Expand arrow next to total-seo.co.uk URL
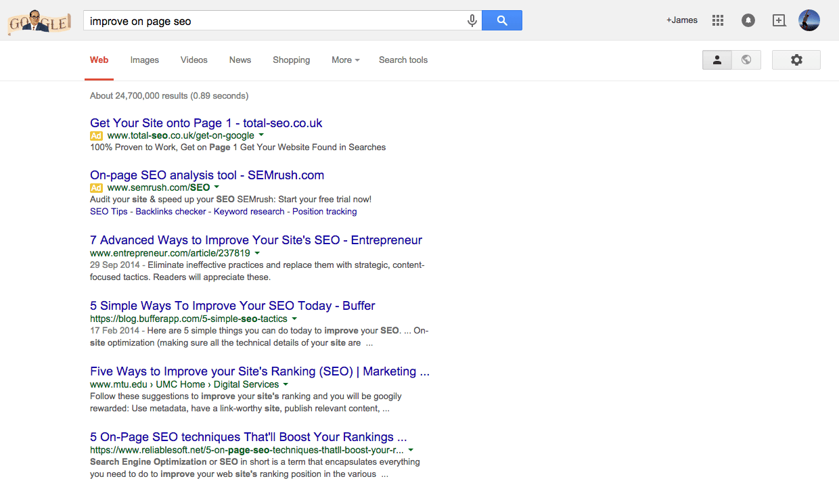Image resolution: width=839 pixels, height=481 pixels. [x=261, y=135]
